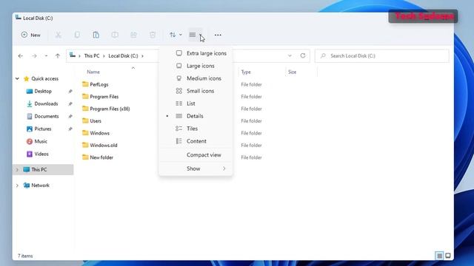474x266 pixels.
Task: Select Content view option
Action: (x=196, y=141)
